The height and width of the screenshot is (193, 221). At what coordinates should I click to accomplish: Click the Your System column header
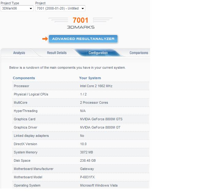90,78
